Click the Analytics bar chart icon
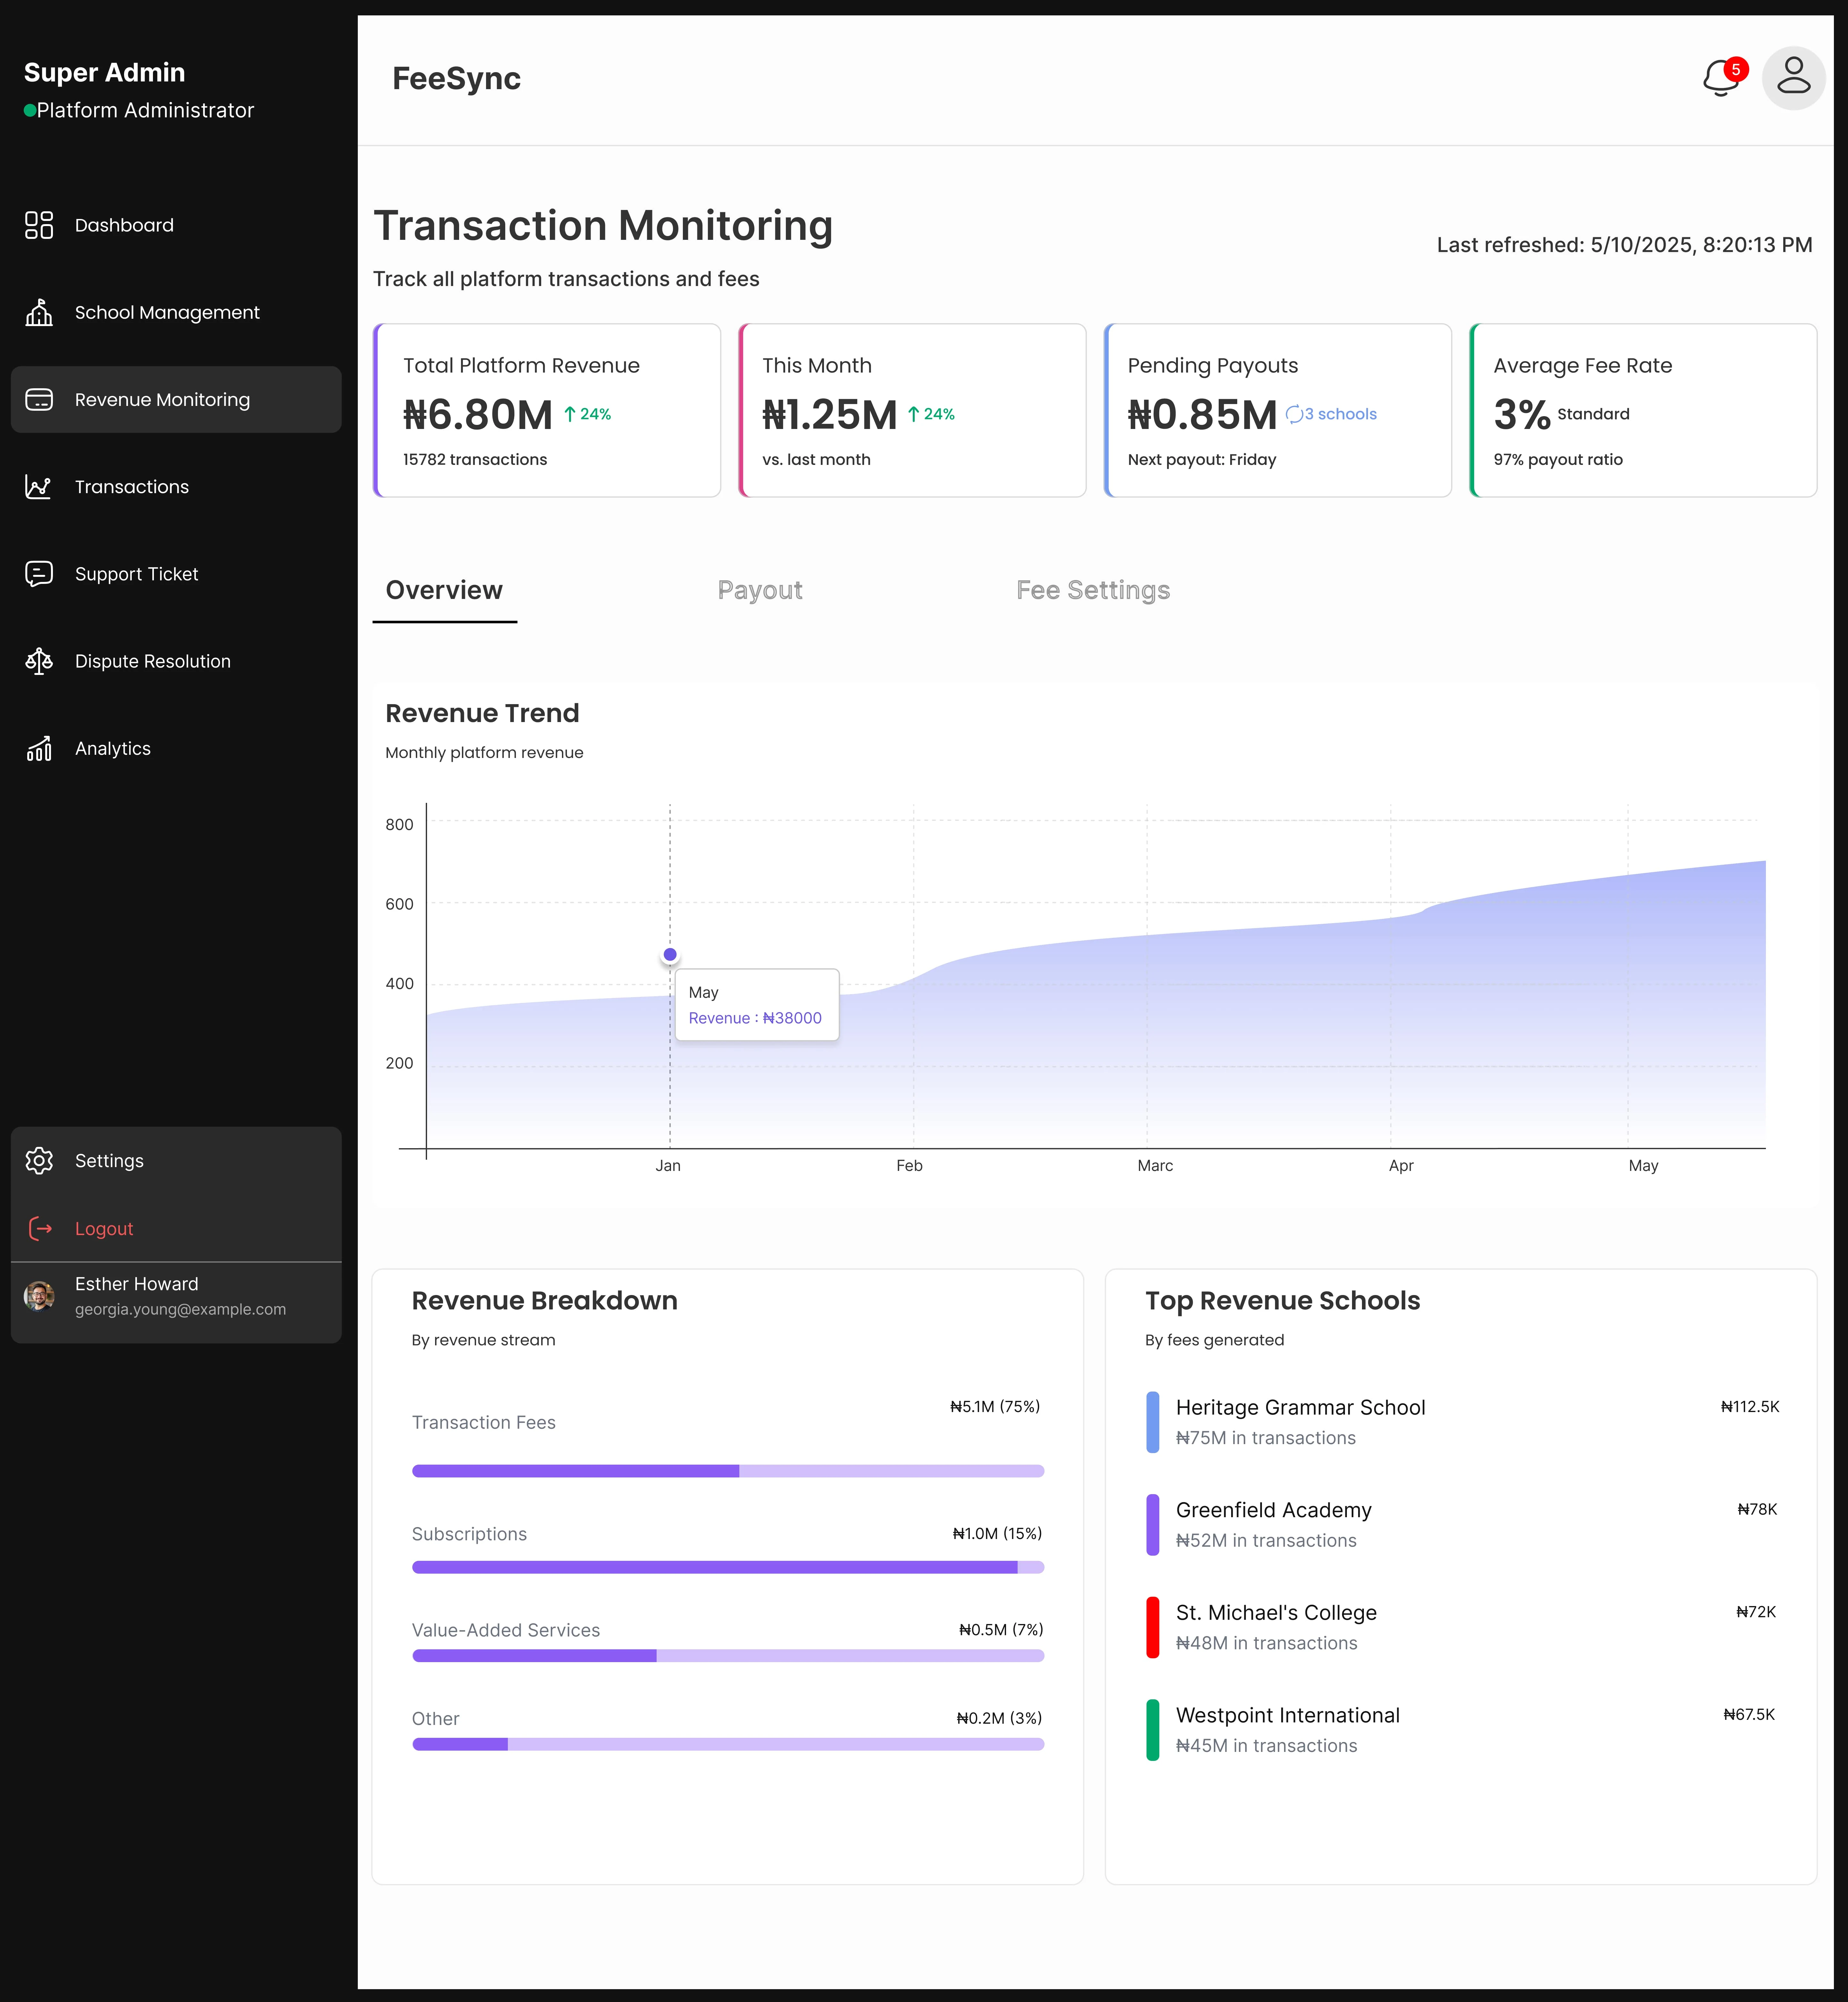Screen dimensions: 1848x2002 point(39,748)
